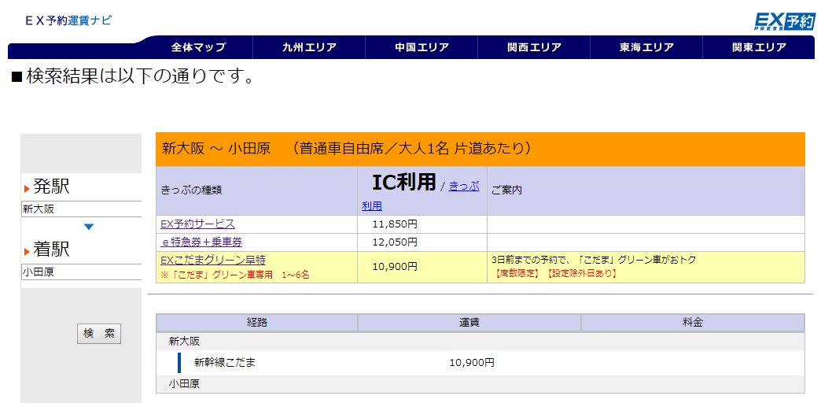The width and height of the screenshot is (821, 403).
Task: Open the 全体マップ tab
Action: pos(198,47)
